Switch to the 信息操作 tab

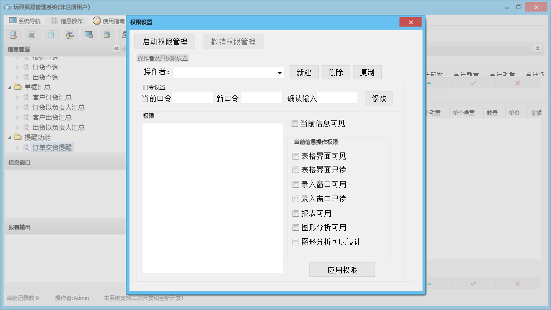tap(67, 21)
